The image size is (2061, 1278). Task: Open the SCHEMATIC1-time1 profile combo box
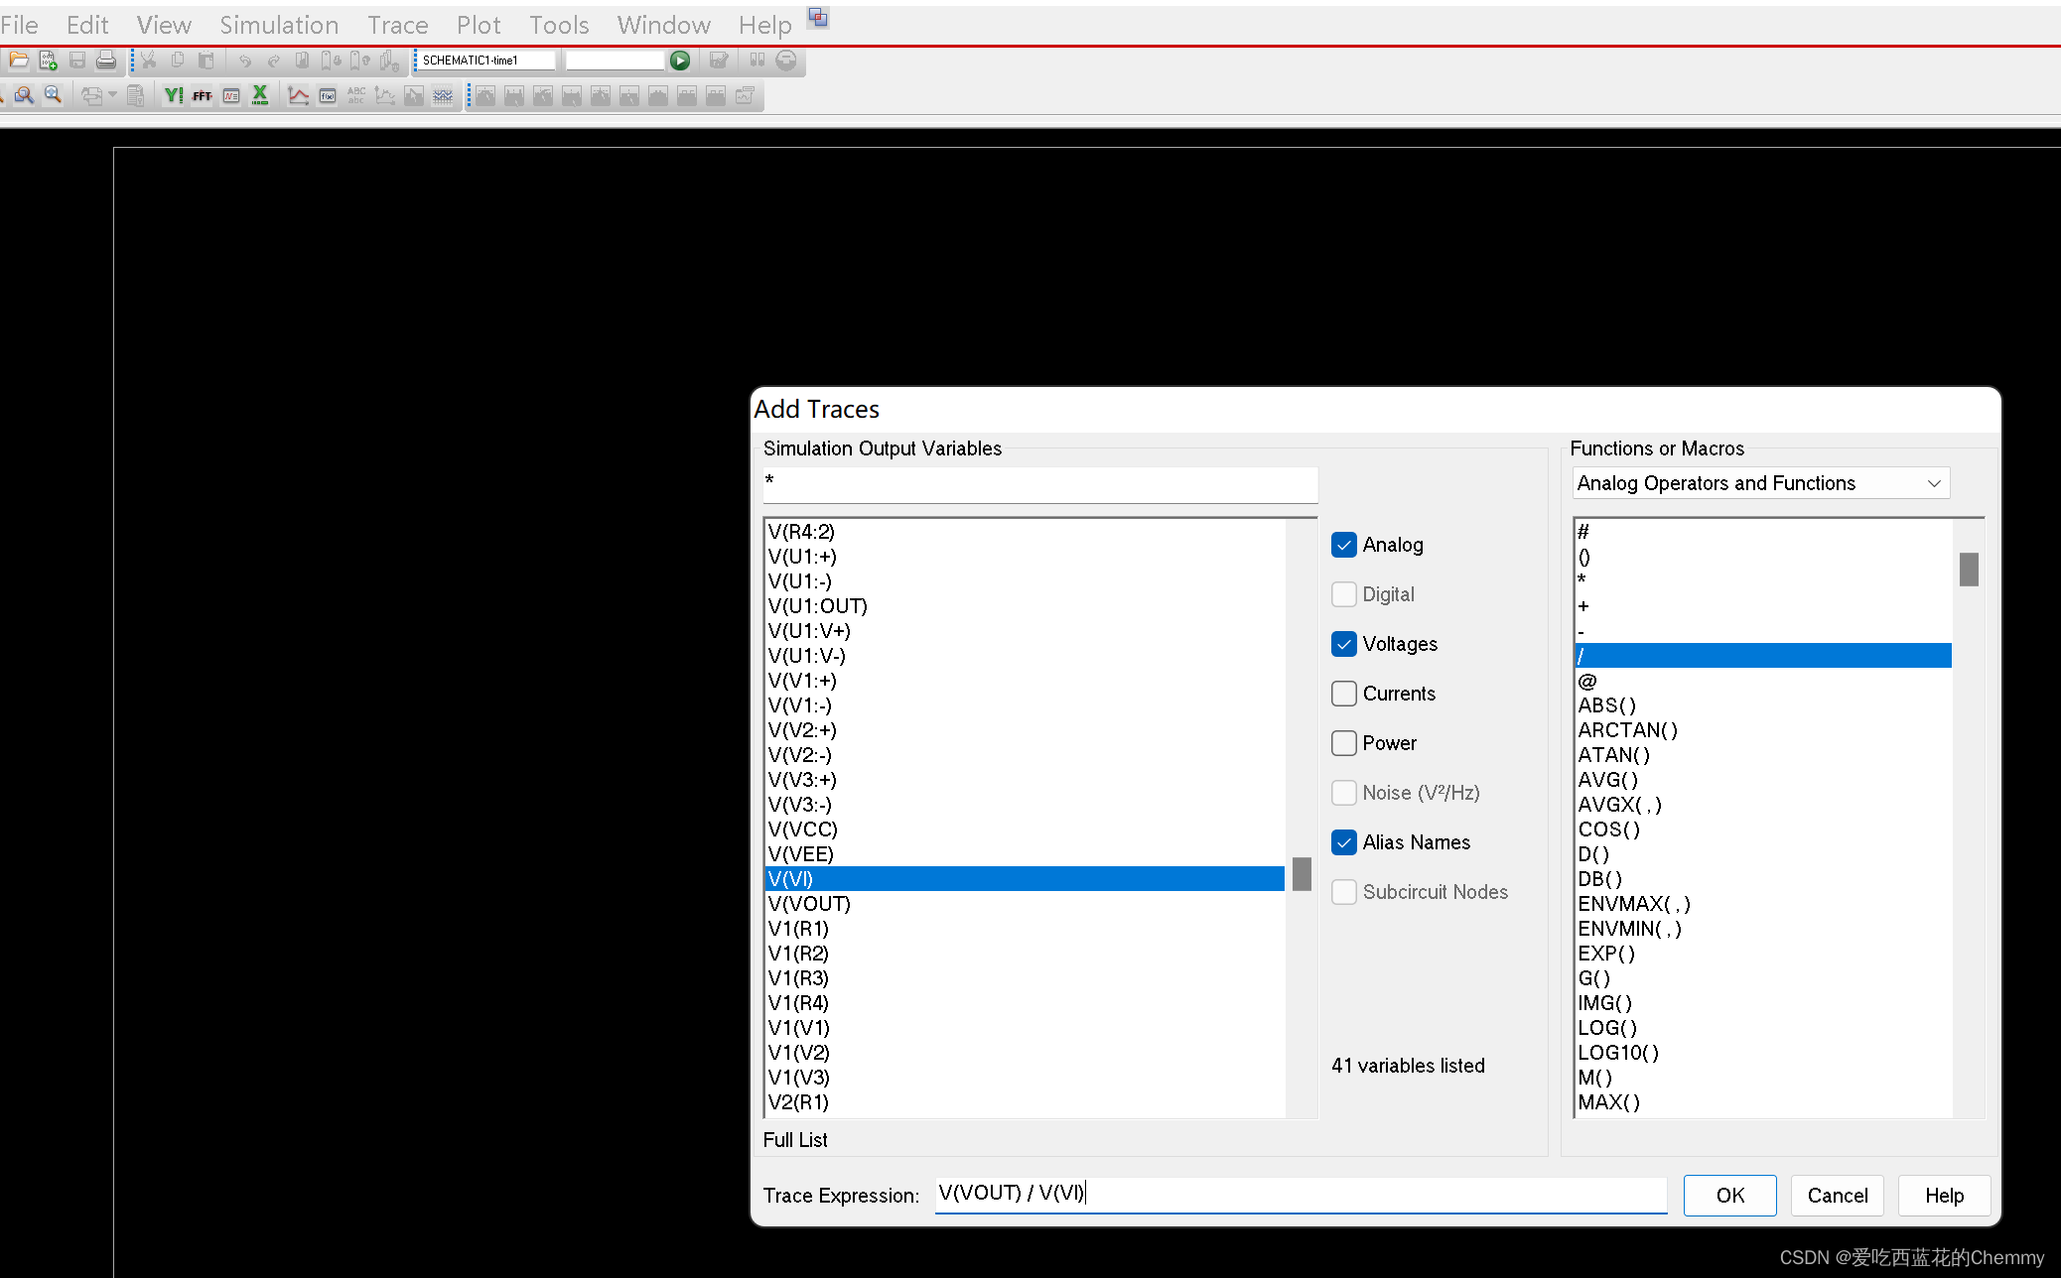[484, 61]
